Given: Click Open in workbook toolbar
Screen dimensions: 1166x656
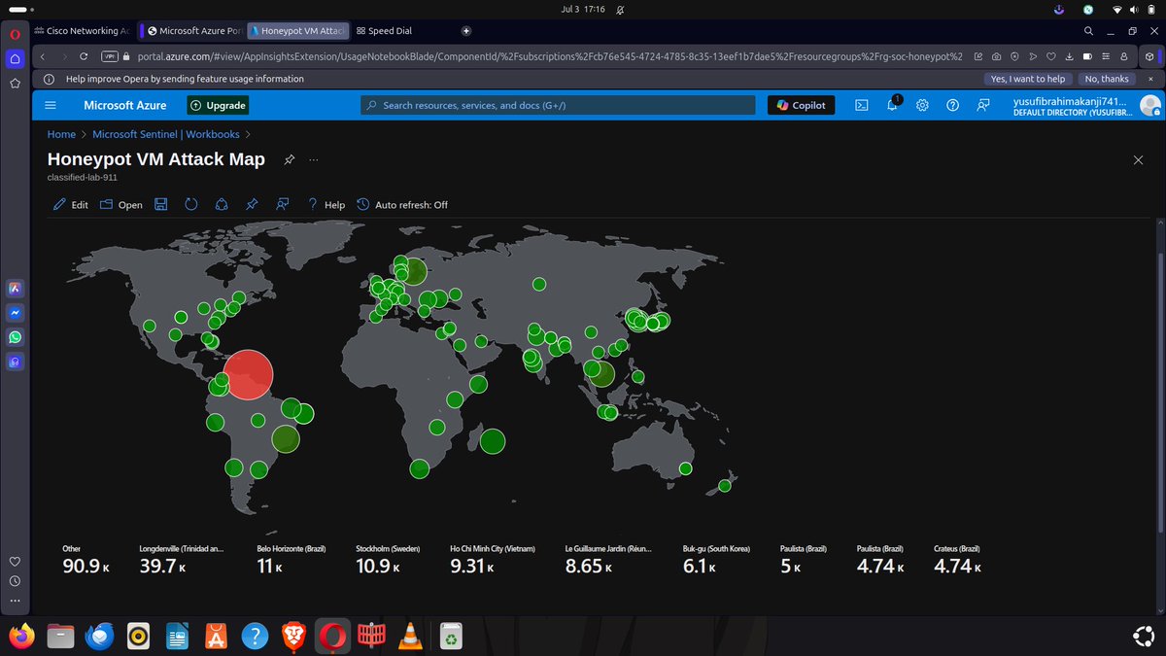Looking at the screenshot, I should click(120, 204).
